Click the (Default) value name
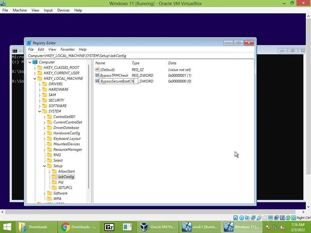 [107, 69]
